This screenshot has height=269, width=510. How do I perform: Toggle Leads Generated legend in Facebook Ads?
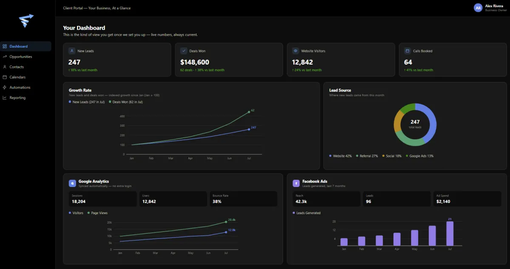[x=306, y=213]
